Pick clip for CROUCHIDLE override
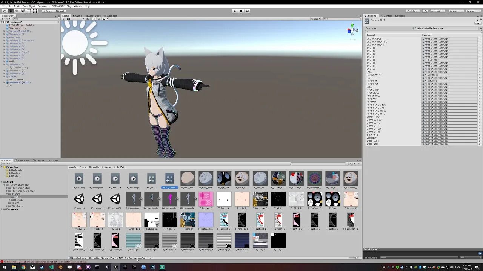 [x=480, y=38]
